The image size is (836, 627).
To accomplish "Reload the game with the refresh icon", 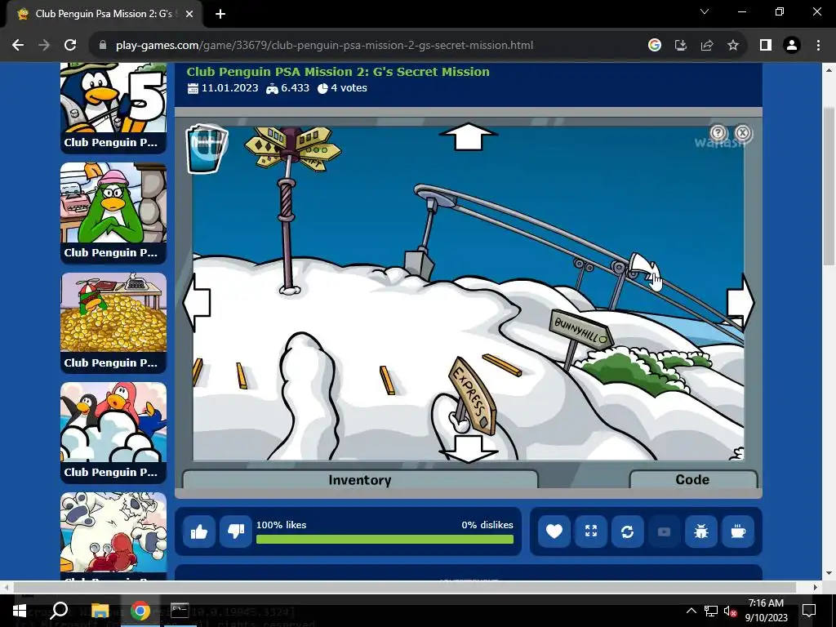I will pyautogui.click(x=628, y=531).
